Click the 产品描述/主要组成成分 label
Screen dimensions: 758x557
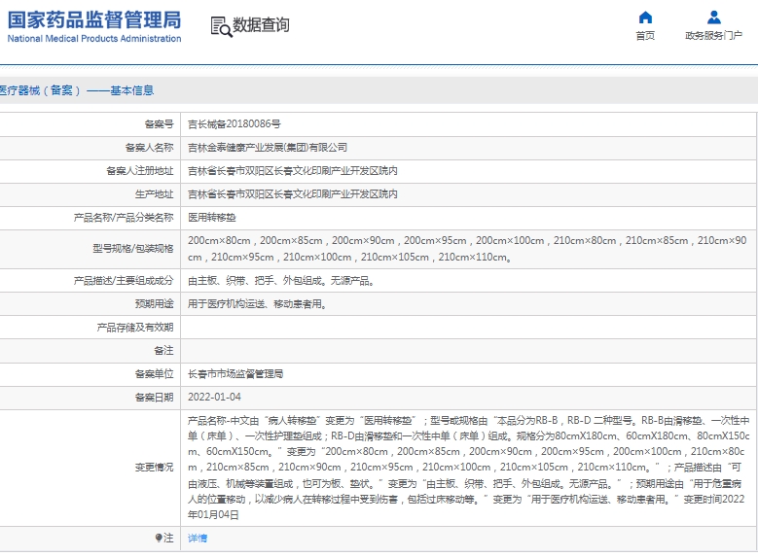click(124, 281)
